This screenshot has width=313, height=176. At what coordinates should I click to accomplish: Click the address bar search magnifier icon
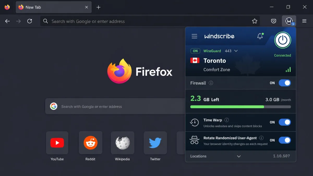pos(46,21)
